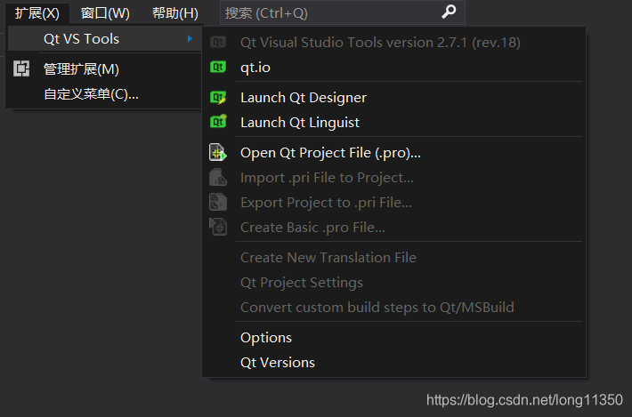This screenshot has width=632, height=417.
Task: Expand the Qt VS Tools submenu arrow
Action: tap(190, 38)
